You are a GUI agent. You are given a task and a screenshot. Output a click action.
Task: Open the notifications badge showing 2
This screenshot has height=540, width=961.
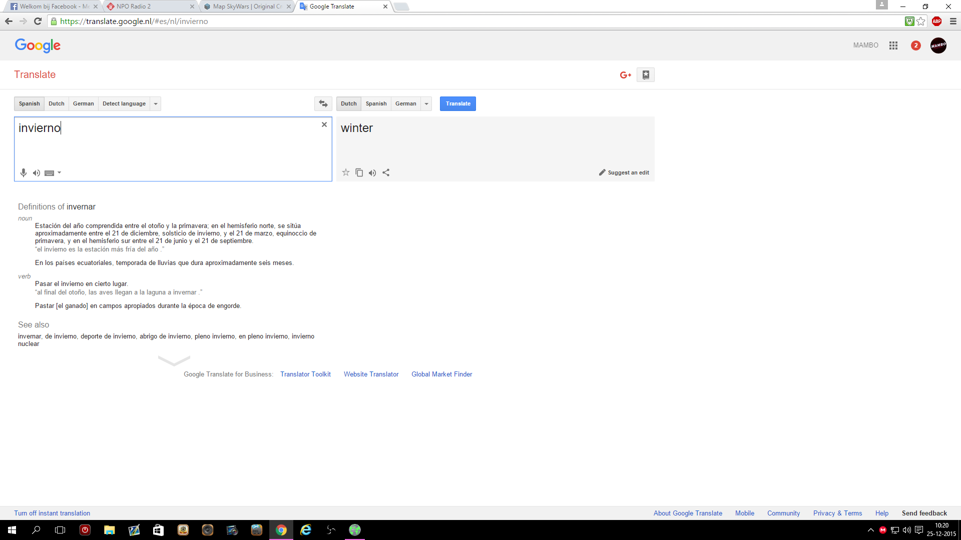pos(916,45)
